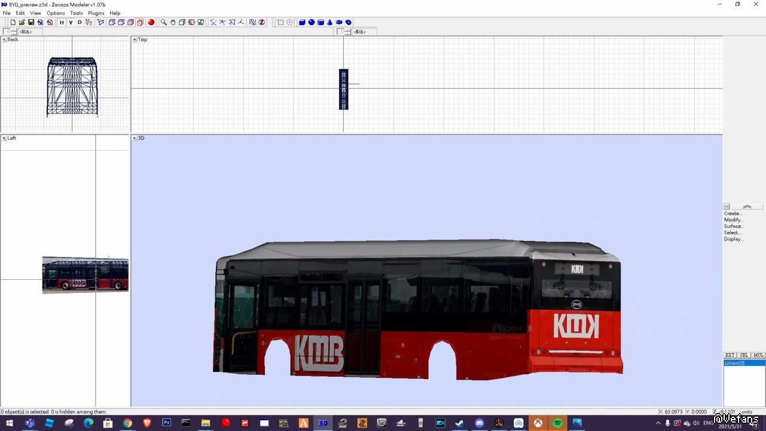Screen dimensions: 766x431
Task: Open the File menu
Action: [7, 13]
